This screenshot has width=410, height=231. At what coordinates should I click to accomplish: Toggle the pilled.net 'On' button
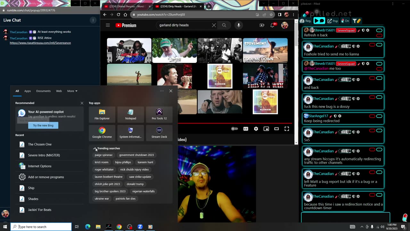coord(345,21)
